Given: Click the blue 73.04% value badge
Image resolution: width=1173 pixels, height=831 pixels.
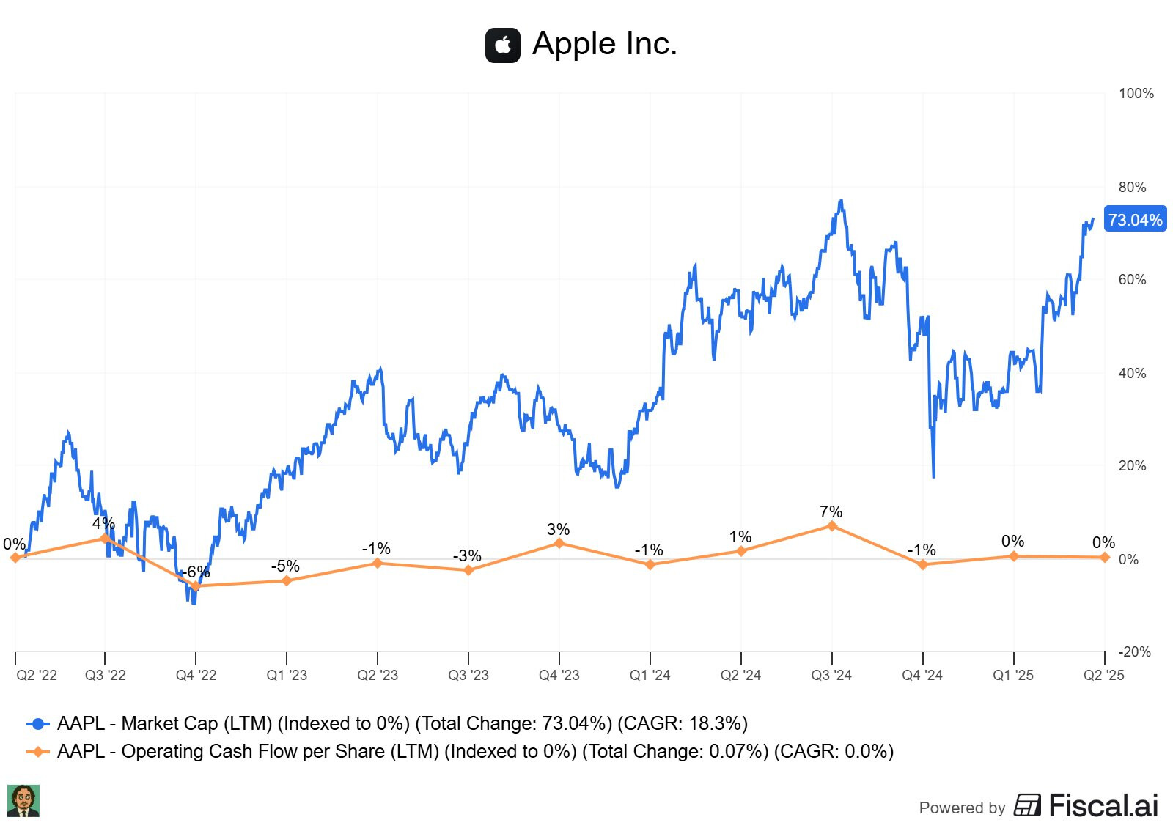Looking at the screenshot, I should 1134,220.
